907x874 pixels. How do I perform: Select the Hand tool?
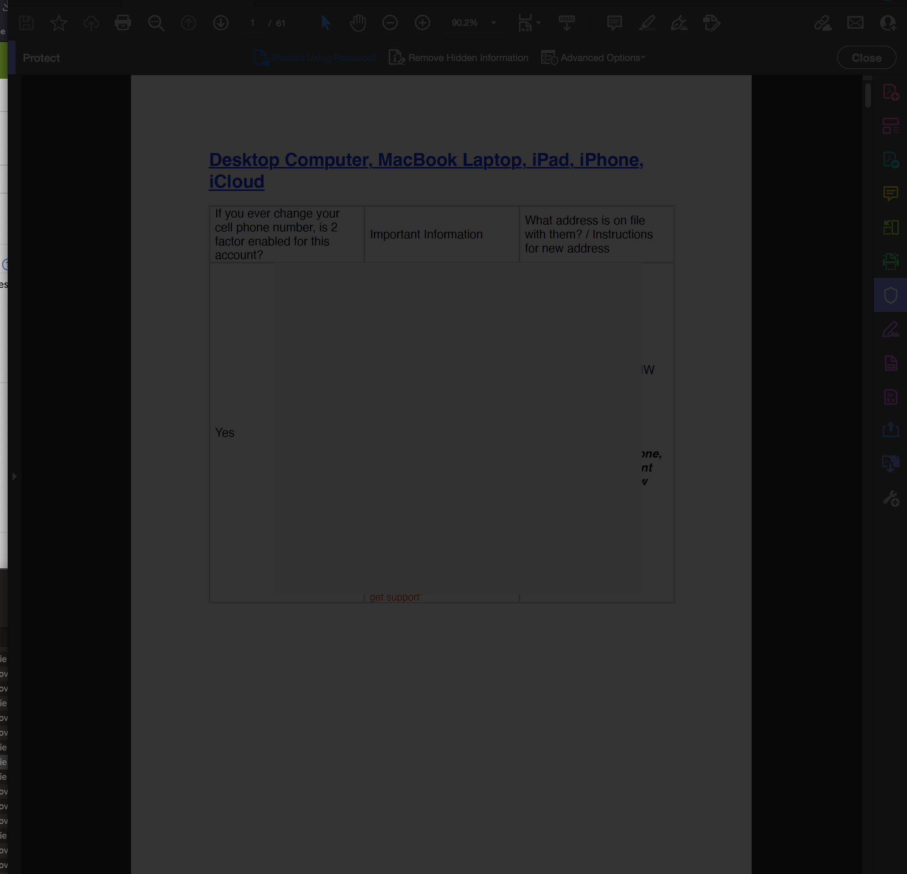[x=357, y=23]
